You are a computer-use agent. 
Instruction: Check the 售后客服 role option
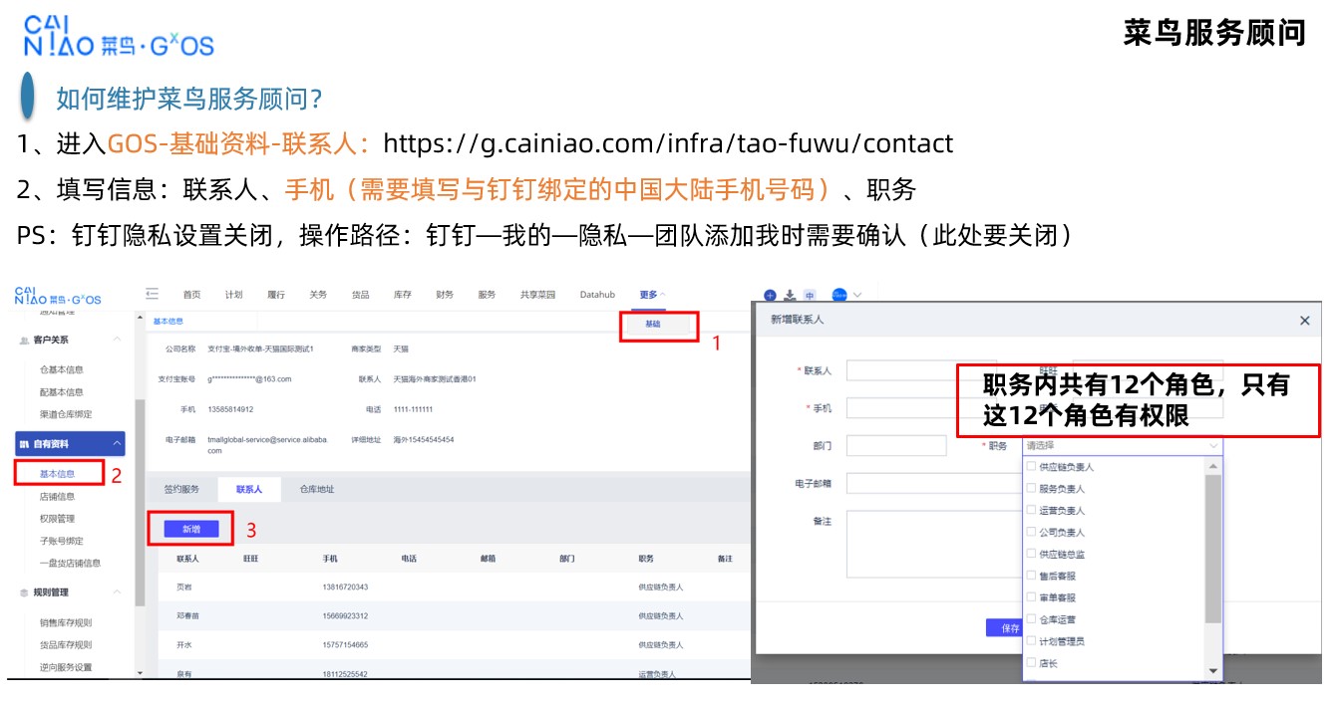click(1031, 576)
